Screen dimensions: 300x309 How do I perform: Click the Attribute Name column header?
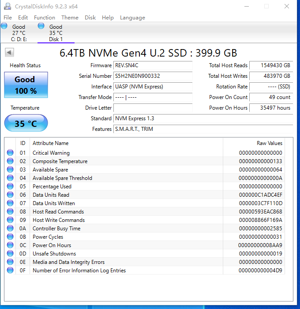tap(126, 143)
